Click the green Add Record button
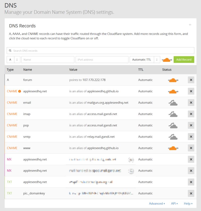The image size is (201, 211). 184,60
